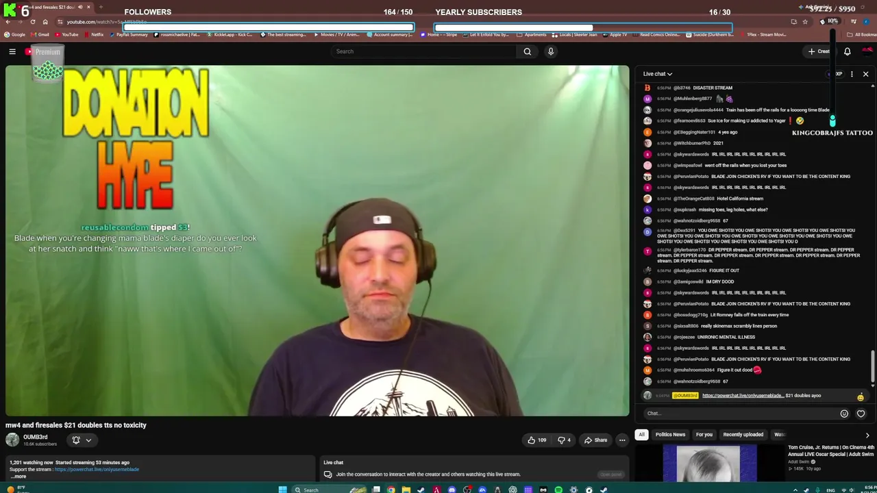877x493 pixels.
Task: Open the Tom Cruise Jr. video thumbnail
Action: coord(709,464)
